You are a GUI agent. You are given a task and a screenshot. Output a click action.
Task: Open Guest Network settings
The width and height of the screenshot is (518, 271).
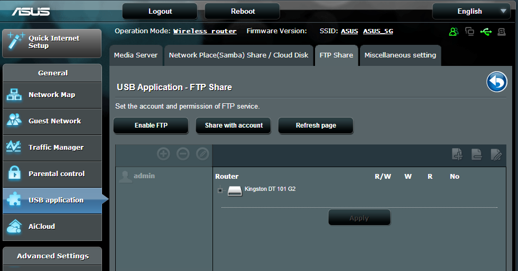pyautogui.click(x=52, y=121)
